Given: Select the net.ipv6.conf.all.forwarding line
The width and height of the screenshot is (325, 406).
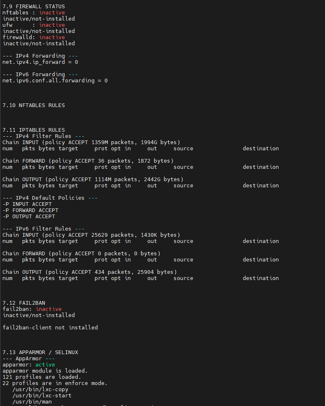Looking at the screenshot, I should pos(55,81).
